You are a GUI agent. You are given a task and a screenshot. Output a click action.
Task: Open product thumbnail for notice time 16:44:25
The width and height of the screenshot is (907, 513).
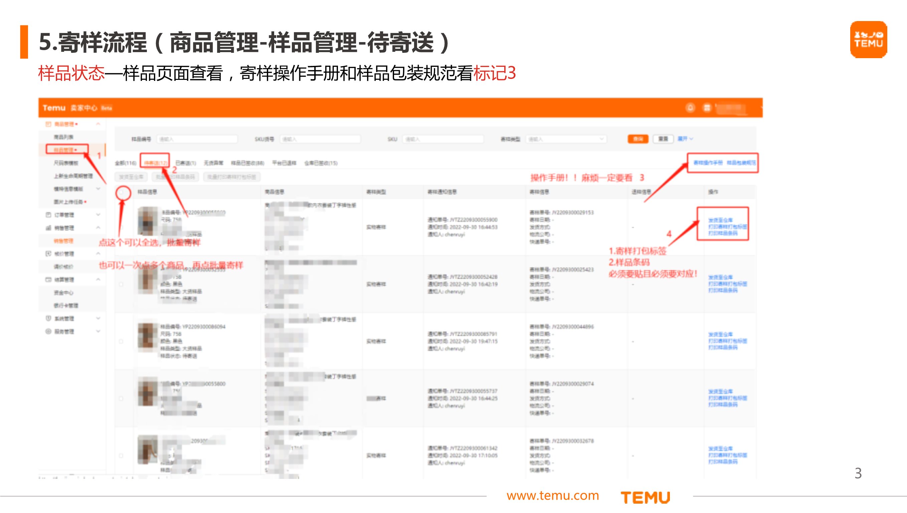point(148,391)
